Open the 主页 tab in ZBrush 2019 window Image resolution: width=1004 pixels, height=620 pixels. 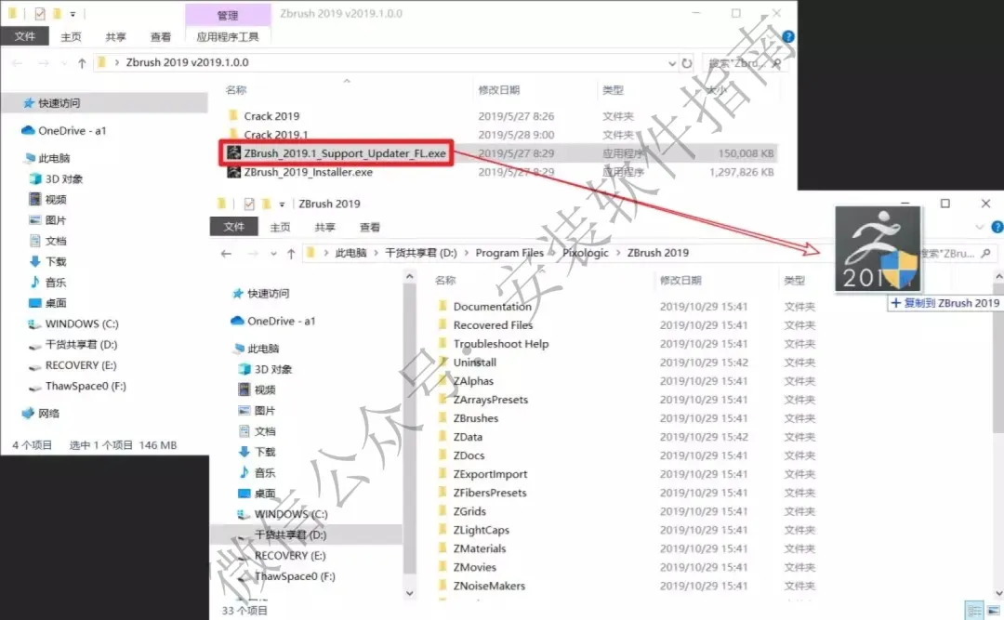[280, 228]
